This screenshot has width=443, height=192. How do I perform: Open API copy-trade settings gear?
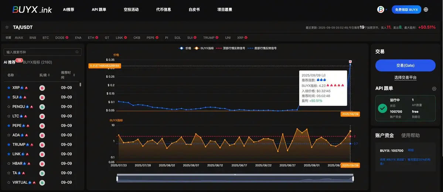(434, 88)
